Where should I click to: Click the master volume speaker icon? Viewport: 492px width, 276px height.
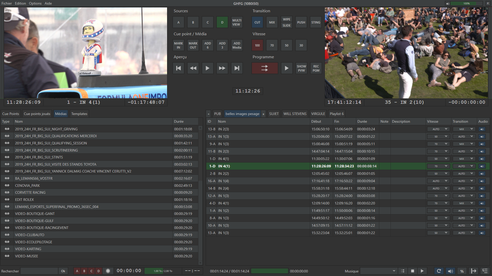coord(447,4)
